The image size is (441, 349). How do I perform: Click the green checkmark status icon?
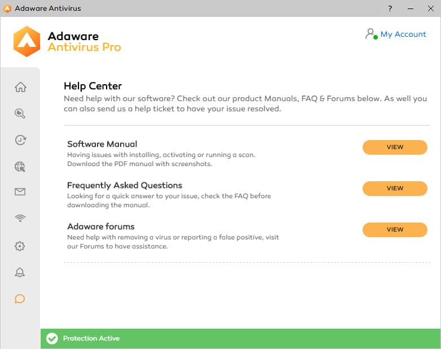[52, 338]
